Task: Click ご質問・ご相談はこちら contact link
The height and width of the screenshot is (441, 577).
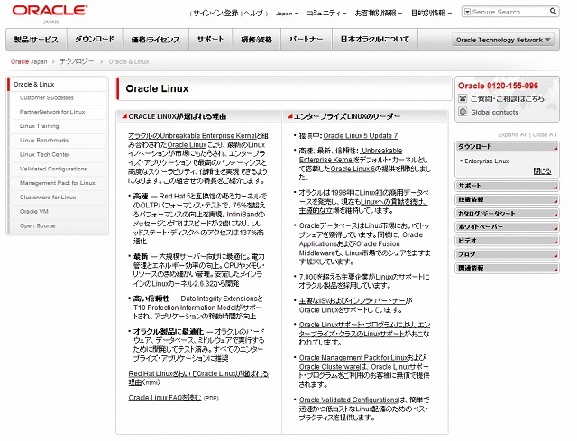Action: click(x=507, y=98)
